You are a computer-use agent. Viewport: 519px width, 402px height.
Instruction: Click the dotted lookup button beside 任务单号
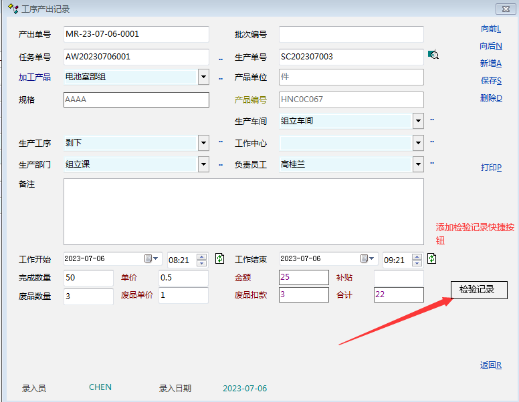point(221,59)
